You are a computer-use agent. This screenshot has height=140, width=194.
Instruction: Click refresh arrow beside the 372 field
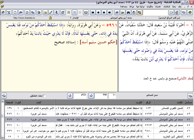(91, 96)
